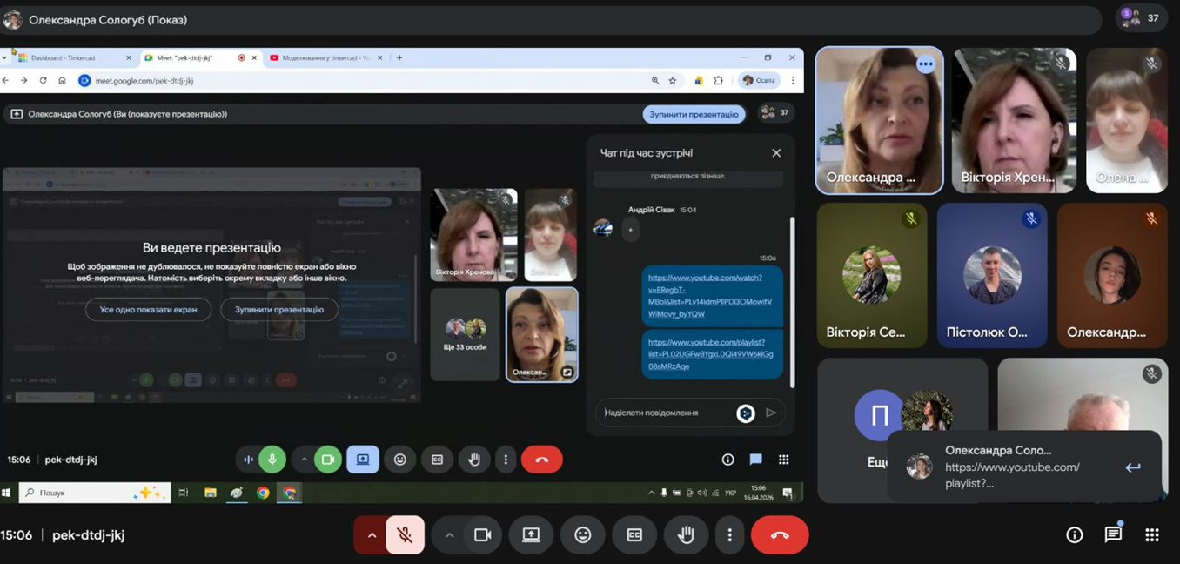This screenshot has height=564, width=1180.
Task: Open emoji reactions in main meeting toolbar
Action: pyautogui.click(x=582, y=535)
